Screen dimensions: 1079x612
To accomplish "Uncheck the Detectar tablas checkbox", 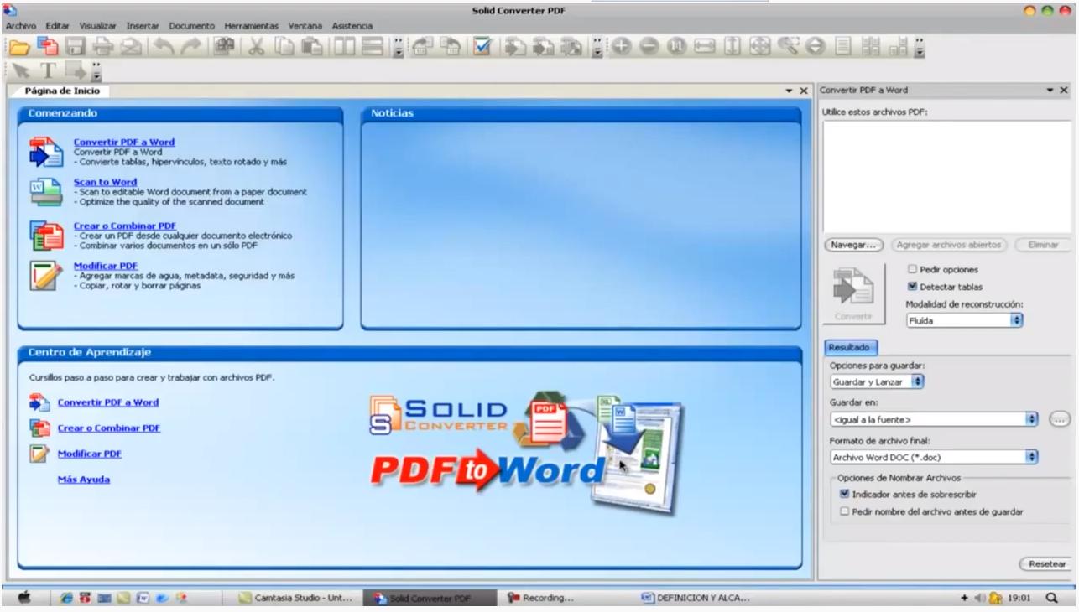I will [x=912, y=287].
